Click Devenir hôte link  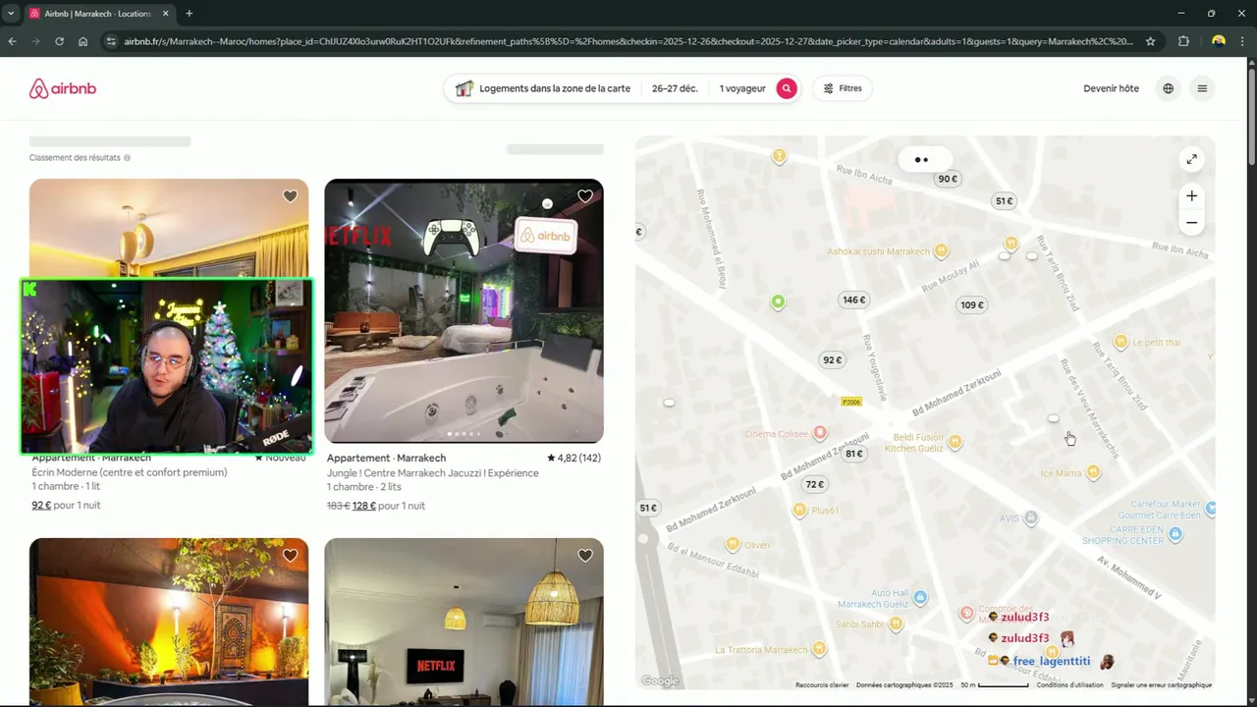pyautogui.click(x=1111, y=88)
